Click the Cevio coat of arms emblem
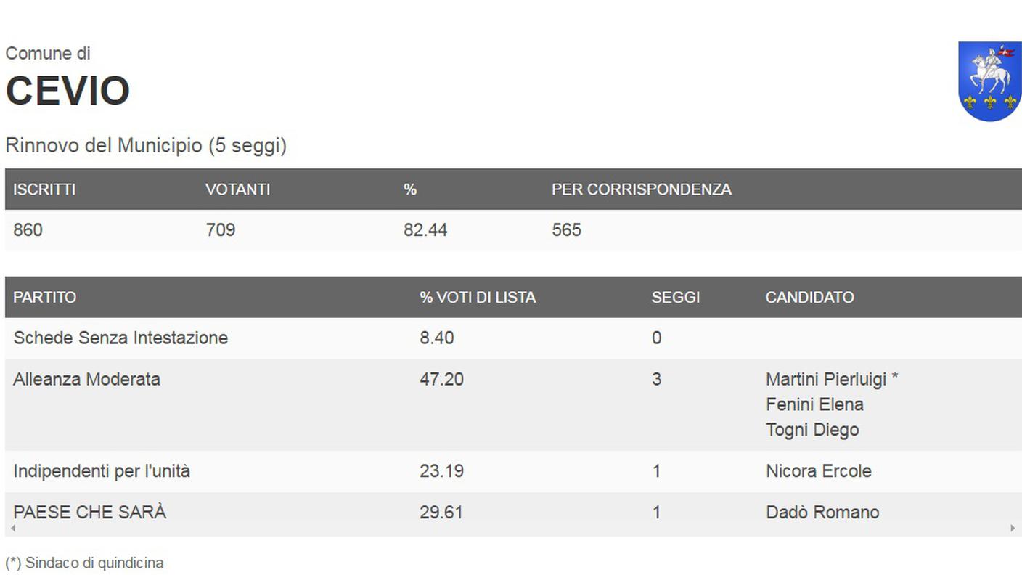The height and width of the screenshot is (575, 1022). tap(989, 81)
